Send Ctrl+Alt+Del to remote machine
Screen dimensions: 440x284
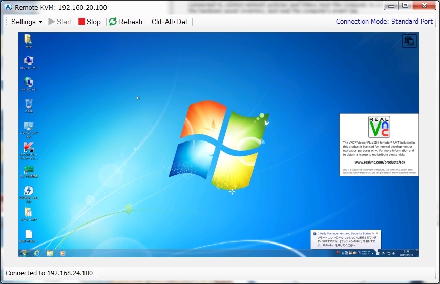coord(169,22)
